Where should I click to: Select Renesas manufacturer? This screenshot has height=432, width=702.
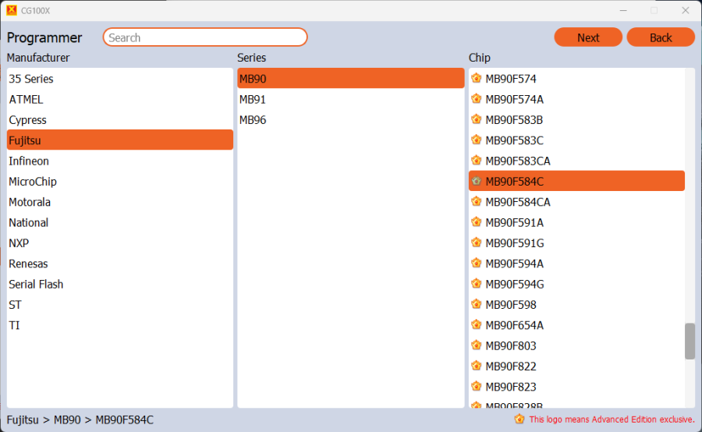tap(28, 264)
